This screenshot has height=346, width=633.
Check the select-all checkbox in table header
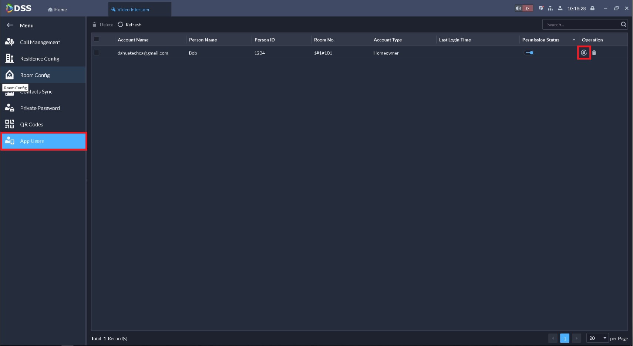click(x=97, y=39)
